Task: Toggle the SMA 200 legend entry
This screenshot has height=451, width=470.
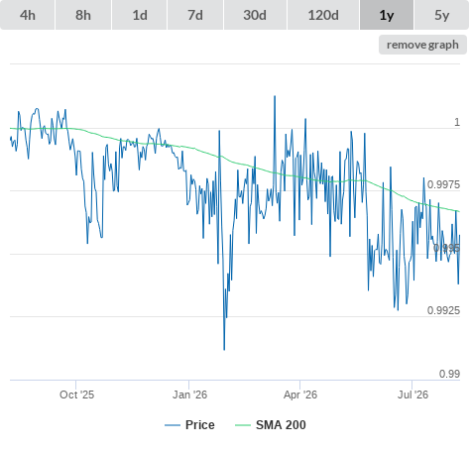Action: (271, 425)
